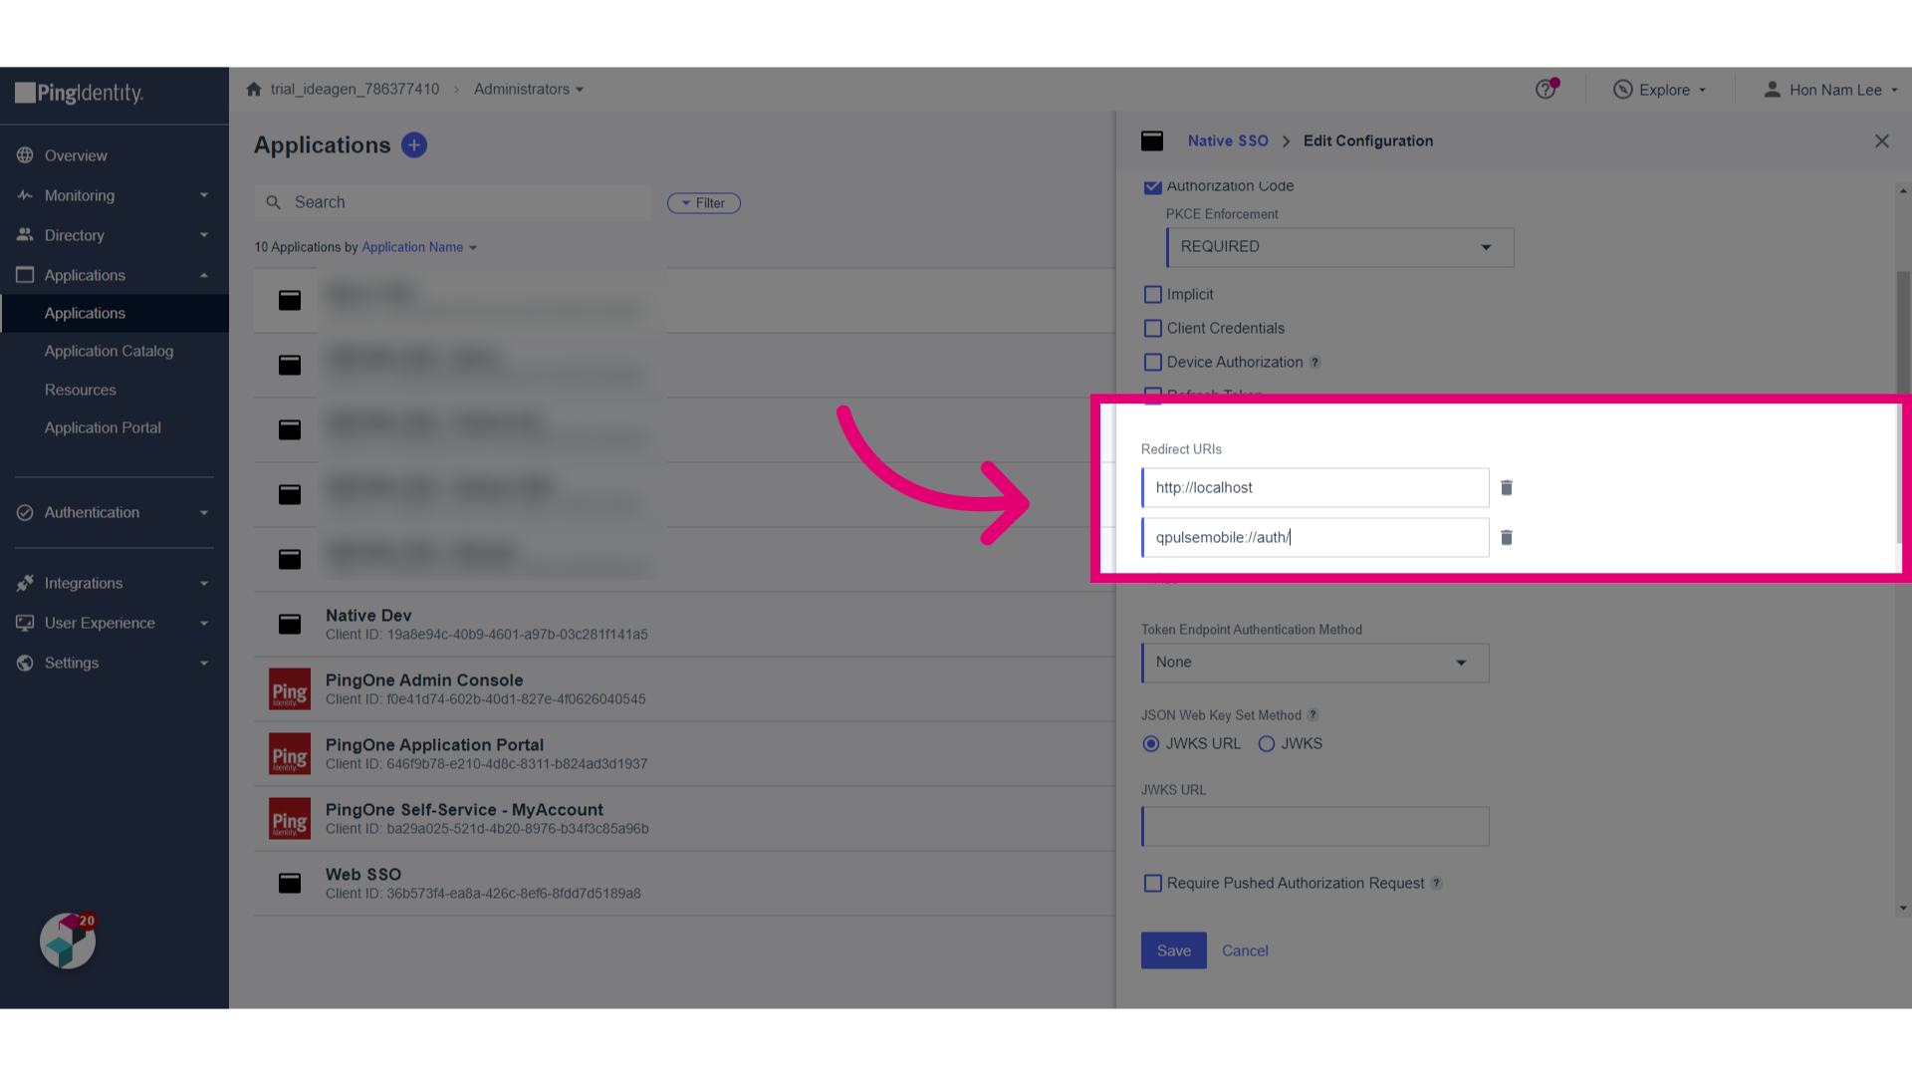Expand the Directory sidebar section
1912x1076 pixels.
pyautogui.click(x=204, y=235)
